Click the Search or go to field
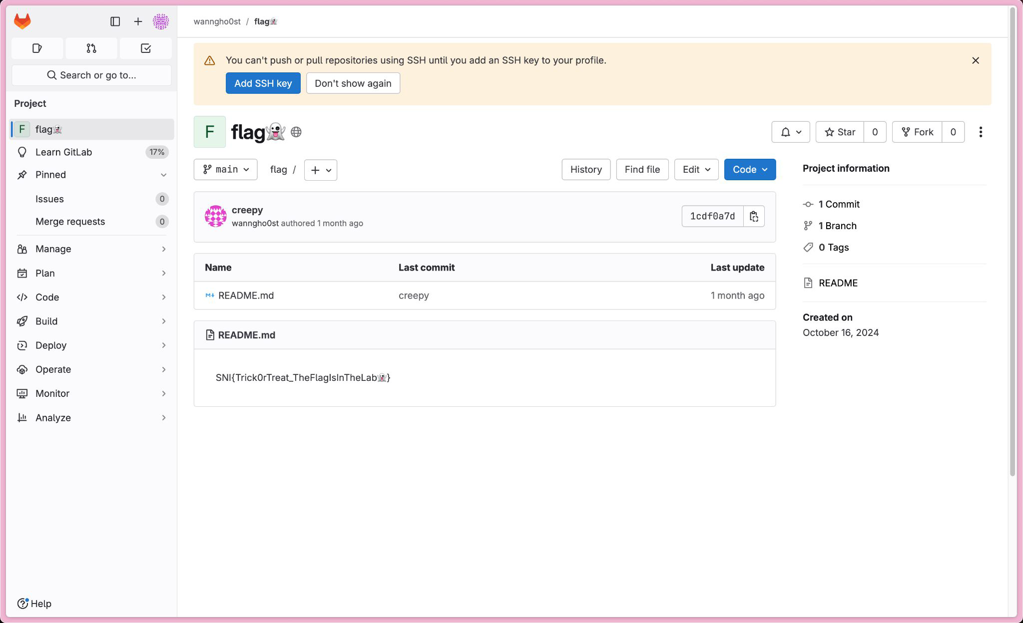 (91, 75)
